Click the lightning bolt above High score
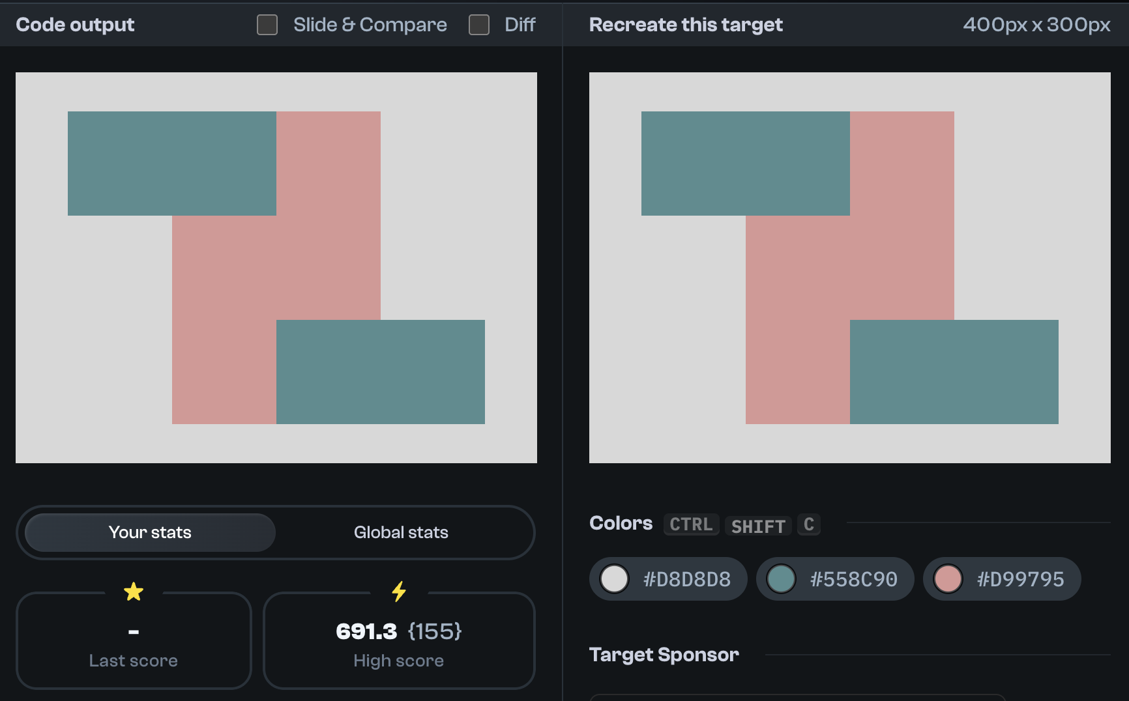Screen dimensions: 1129x701 point(399,592)
